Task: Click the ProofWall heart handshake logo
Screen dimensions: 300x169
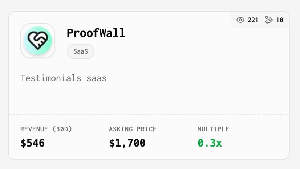Action: click(38, 41)
